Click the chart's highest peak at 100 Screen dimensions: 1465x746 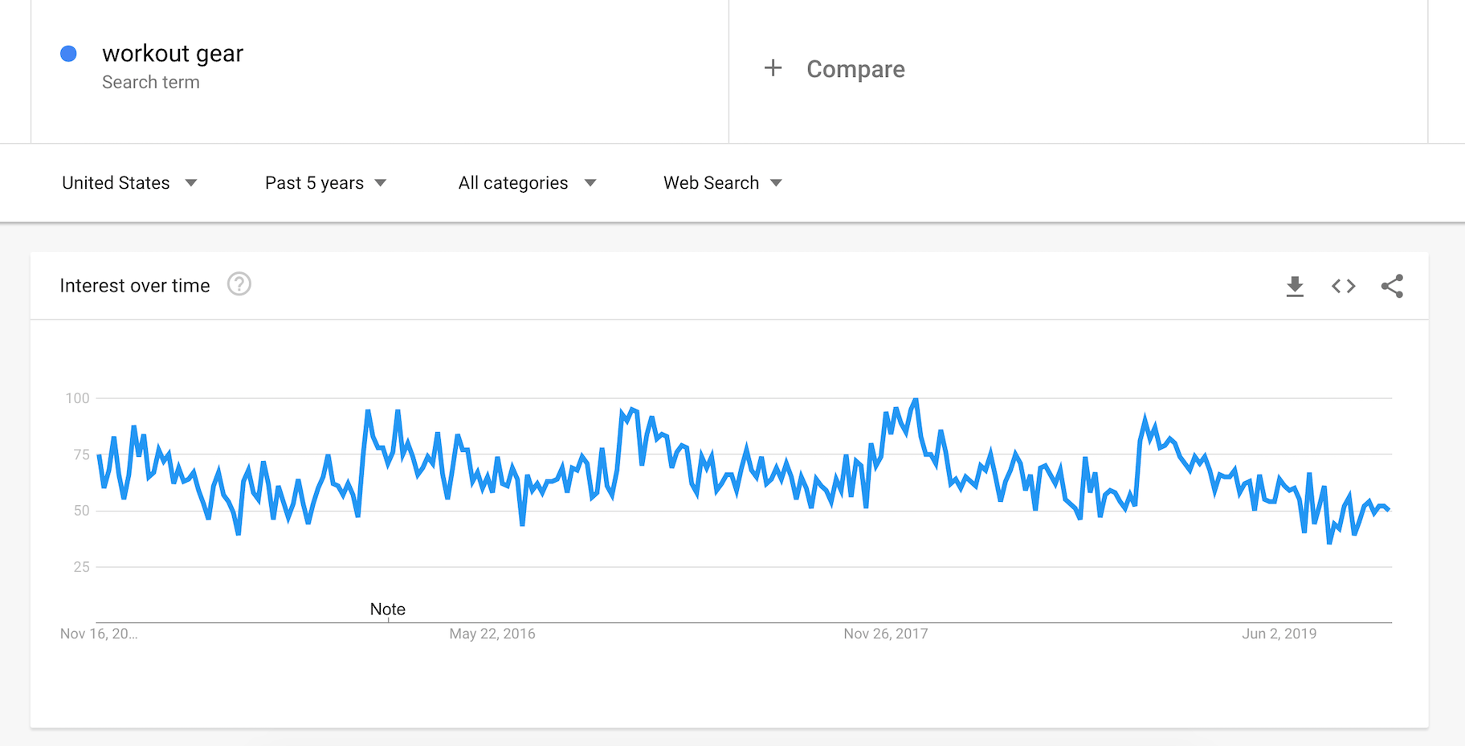pyautogui.click(x=915, y=400)
